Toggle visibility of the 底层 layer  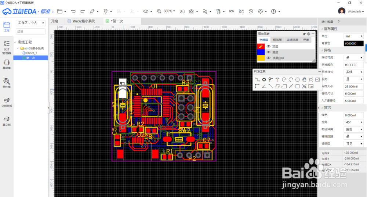(269, 52)
